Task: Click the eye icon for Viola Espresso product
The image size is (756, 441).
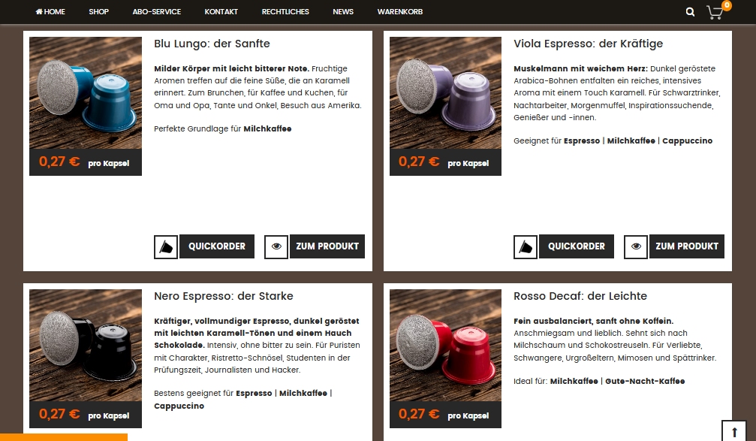Action: [636, 247]
